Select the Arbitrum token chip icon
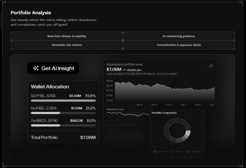This screenshot has height=168, width=246. 188,151
